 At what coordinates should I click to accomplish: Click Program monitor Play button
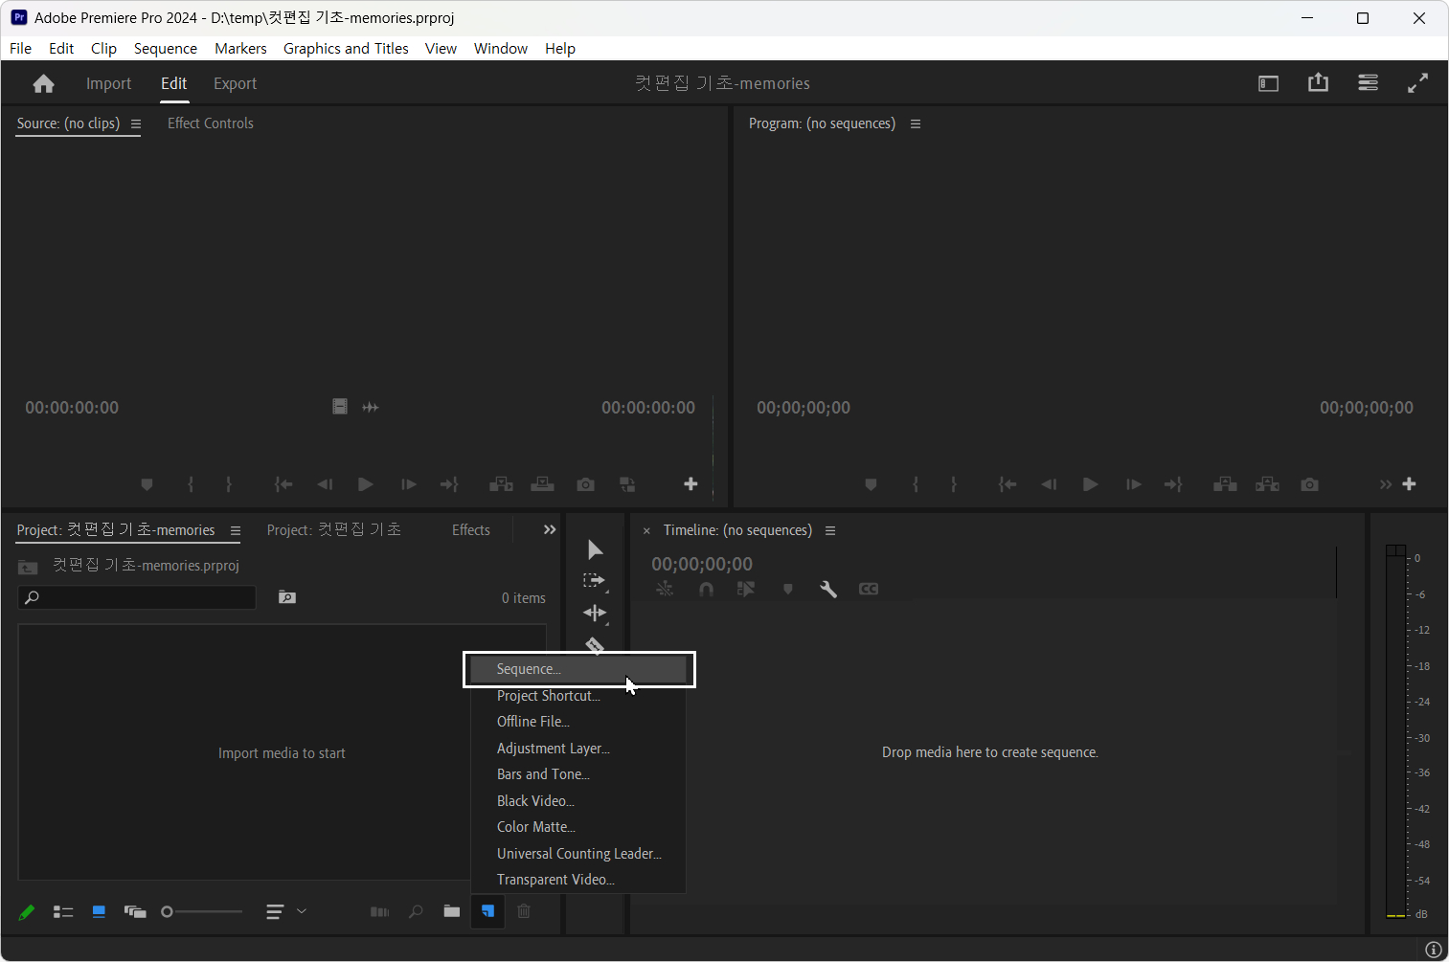1090,484
